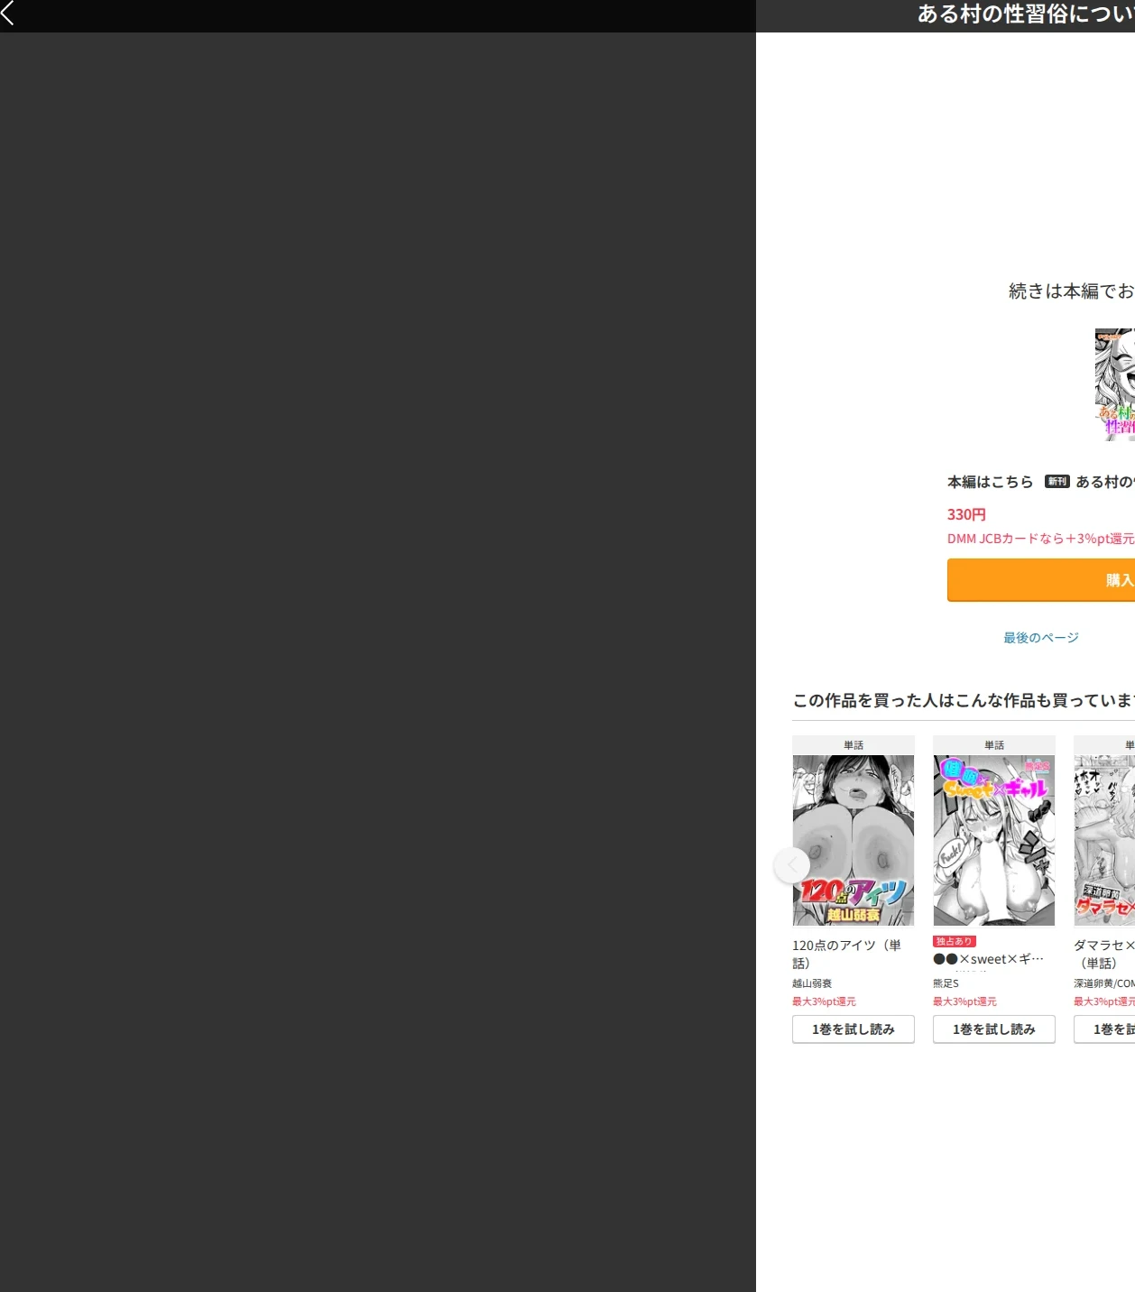The image size is (1135, 1292).
Task: Open the 120点のアイツ cover thumbnail
Action: pyautogui.click(x=854, y=840)
